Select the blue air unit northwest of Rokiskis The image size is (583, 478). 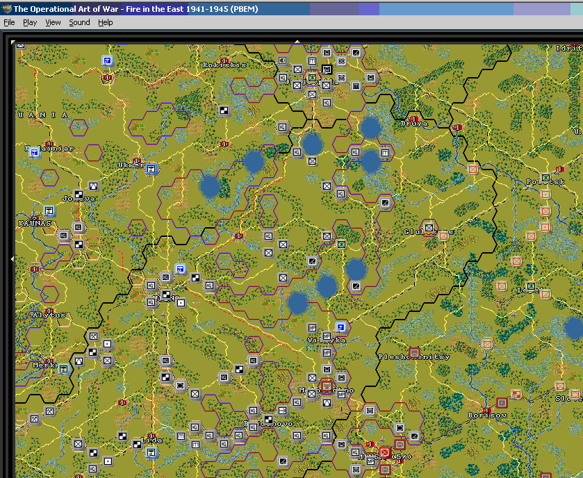107,60
